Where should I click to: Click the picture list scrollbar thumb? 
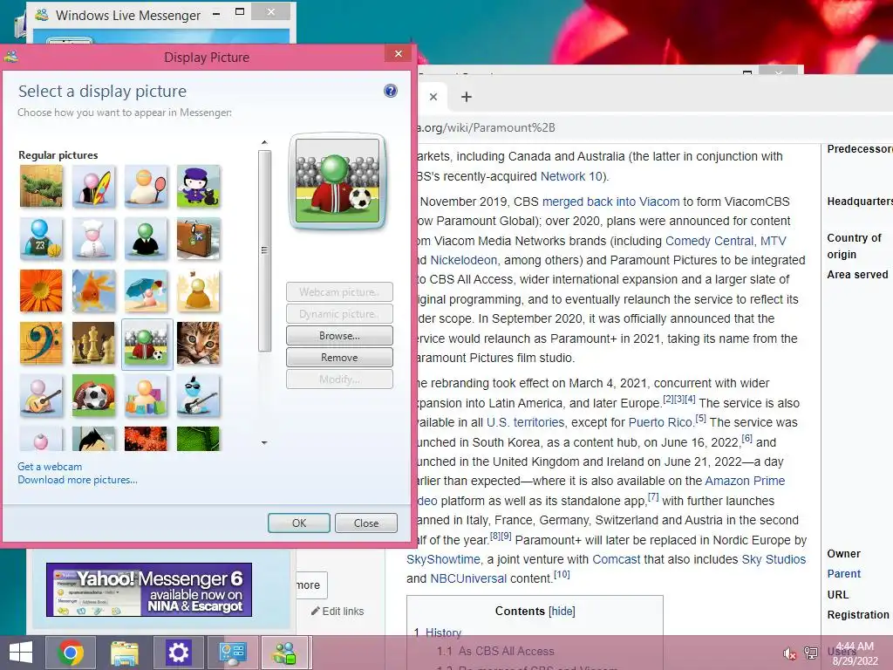coord(264,250)
